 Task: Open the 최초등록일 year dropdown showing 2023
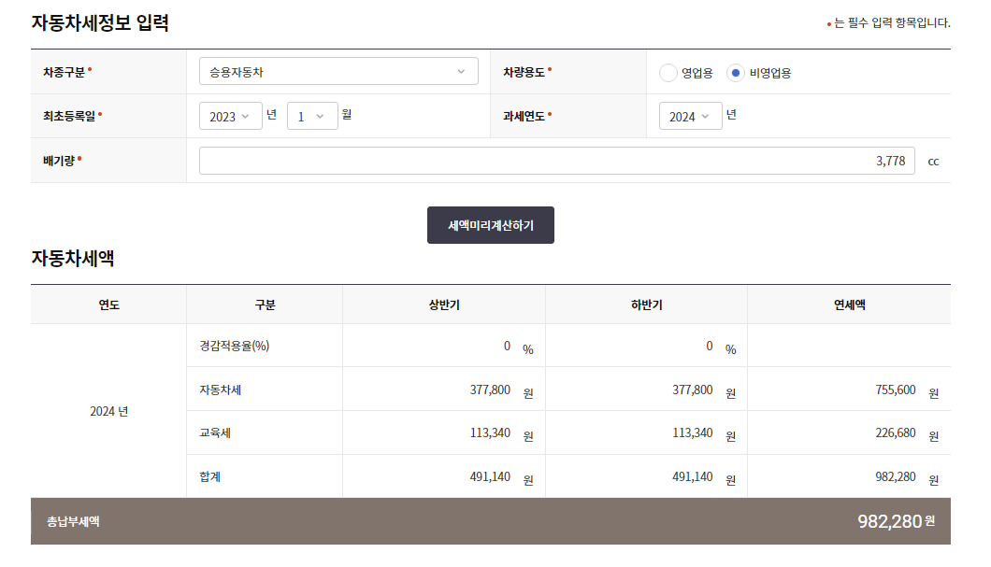(x=230, y=116)
